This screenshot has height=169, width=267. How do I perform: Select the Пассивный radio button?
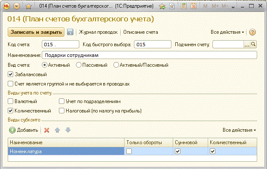tap(78, 65)
